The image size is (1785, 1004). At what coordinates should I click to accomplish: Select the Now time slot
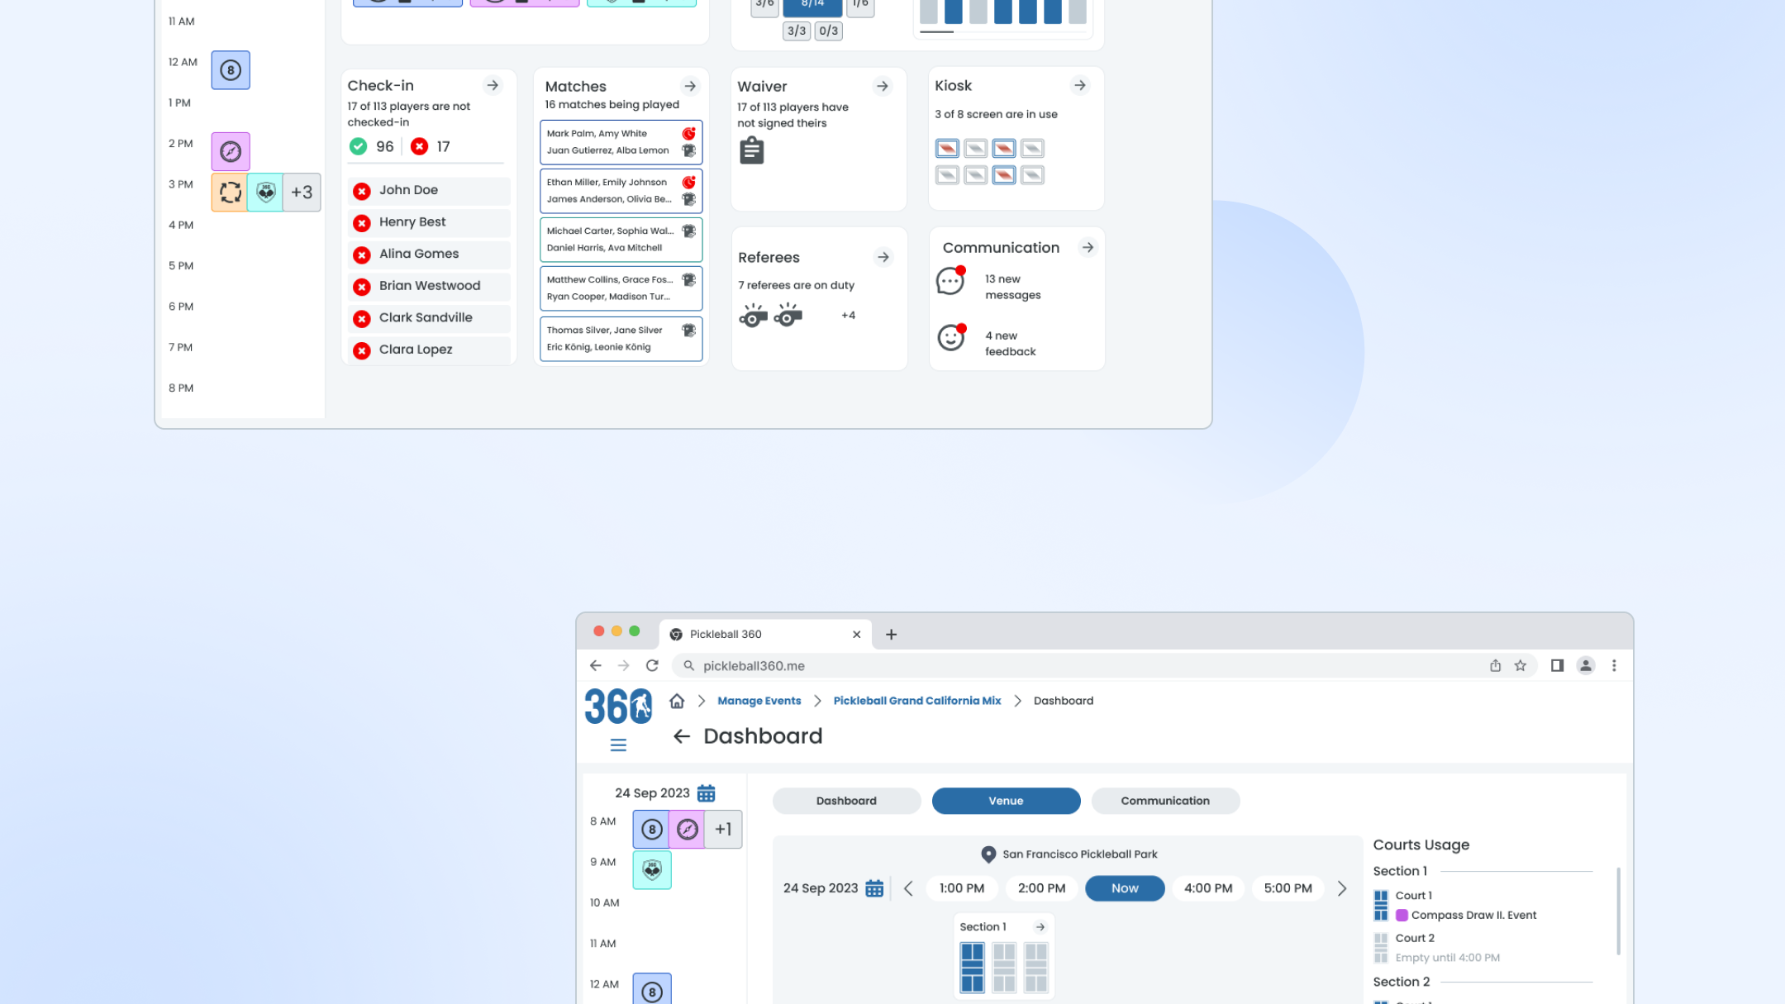(1124, 888)
